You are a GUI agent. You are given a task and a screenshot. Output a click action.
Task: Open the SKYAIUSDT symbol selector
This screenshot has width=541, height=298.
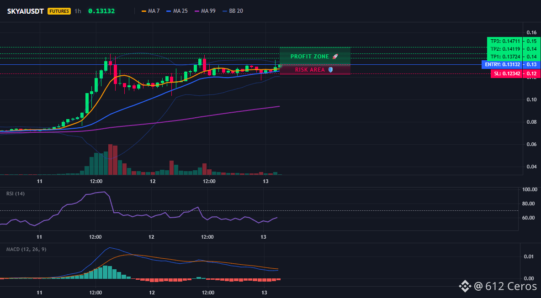[x=26, y=11]
